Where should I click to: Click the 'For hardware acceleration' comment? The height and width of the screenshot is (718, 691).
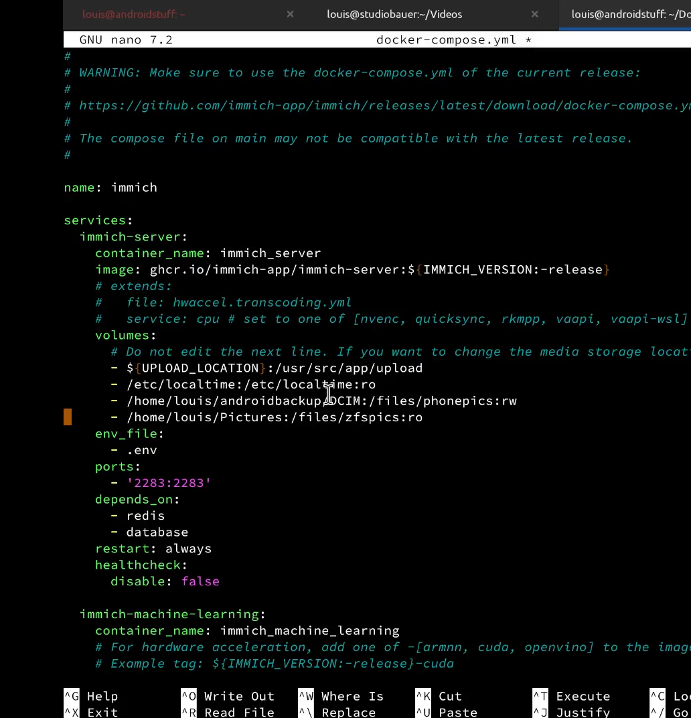[393, 648]
